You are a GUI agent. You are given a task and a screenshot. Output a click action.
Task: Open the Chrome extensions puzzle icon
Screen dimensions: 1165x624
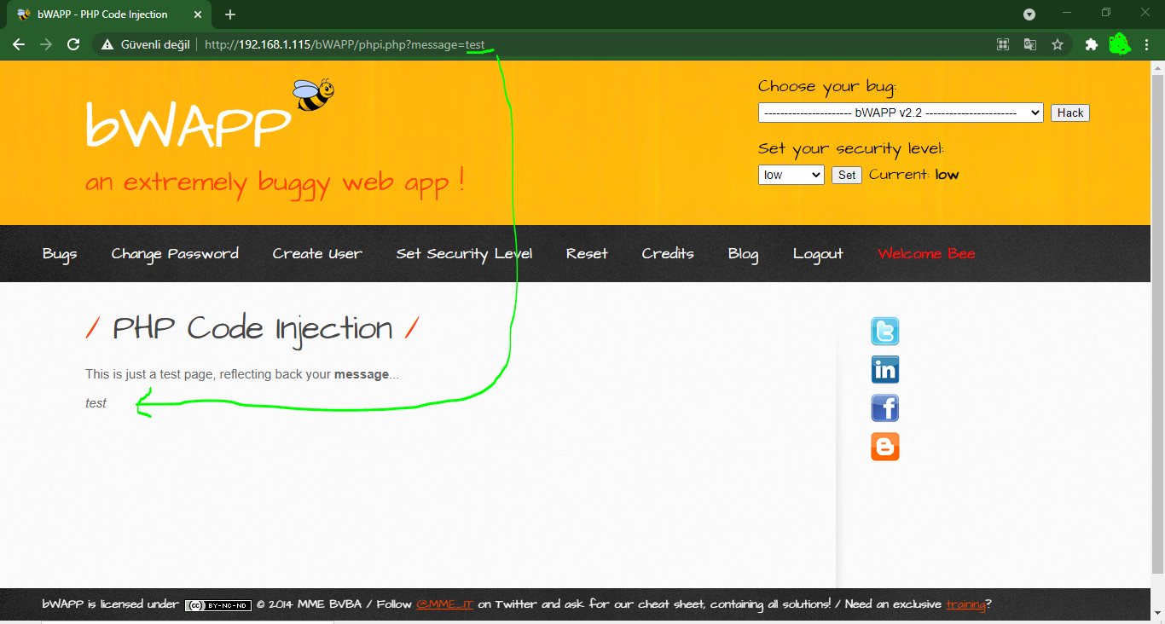tap(1091, 44)
